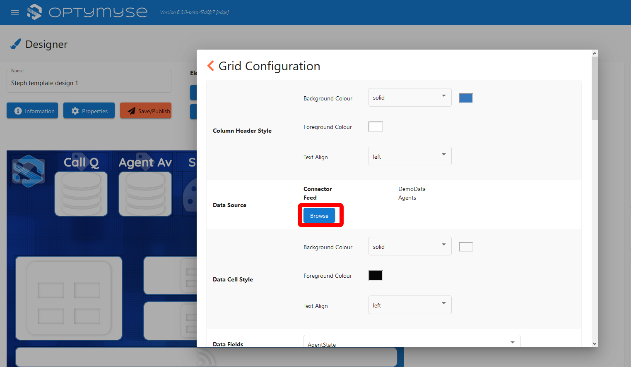Click the Optymyse logo icon
Screen dimensions: 631x367
34,12
